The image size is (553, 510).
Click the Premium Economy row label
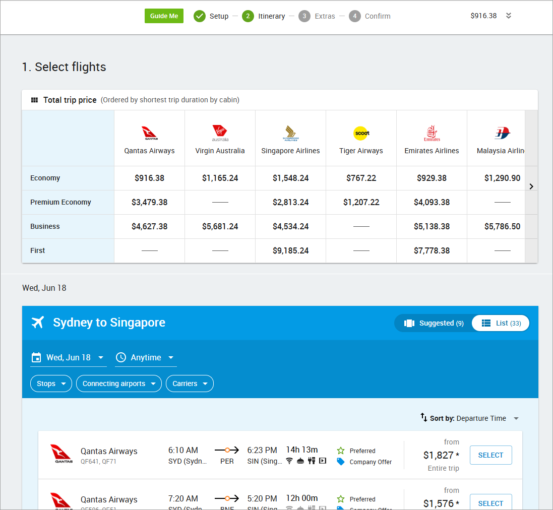60,202
